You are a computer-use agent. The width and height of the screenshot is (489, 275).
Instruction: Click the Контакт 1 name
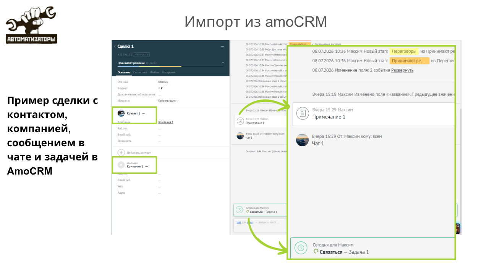point(133,113)
